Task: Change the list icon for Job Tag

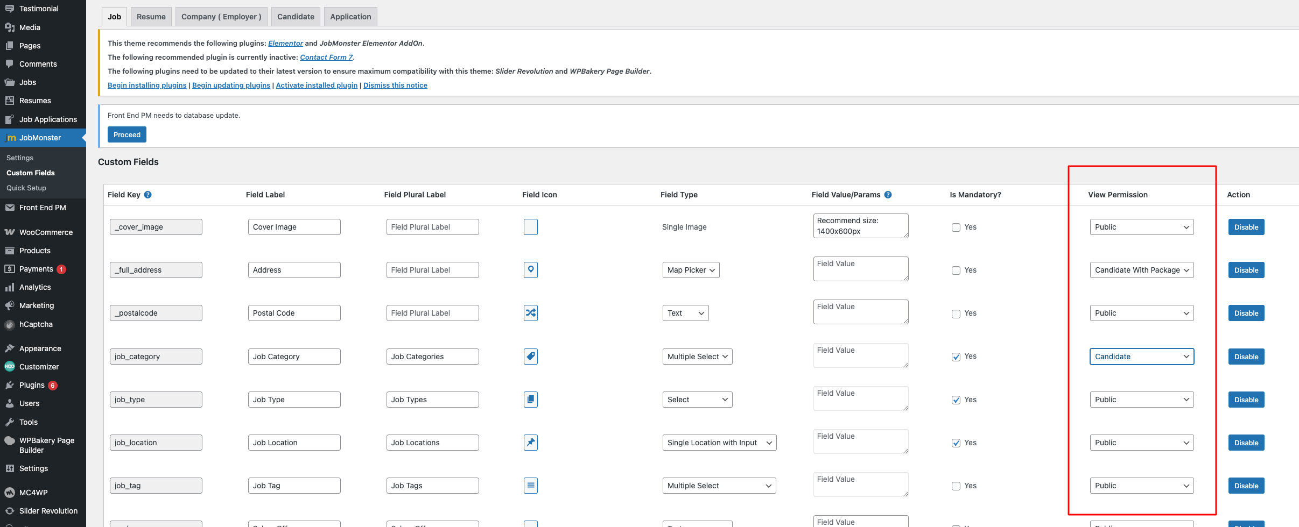Action: click(x=530, y=486)
